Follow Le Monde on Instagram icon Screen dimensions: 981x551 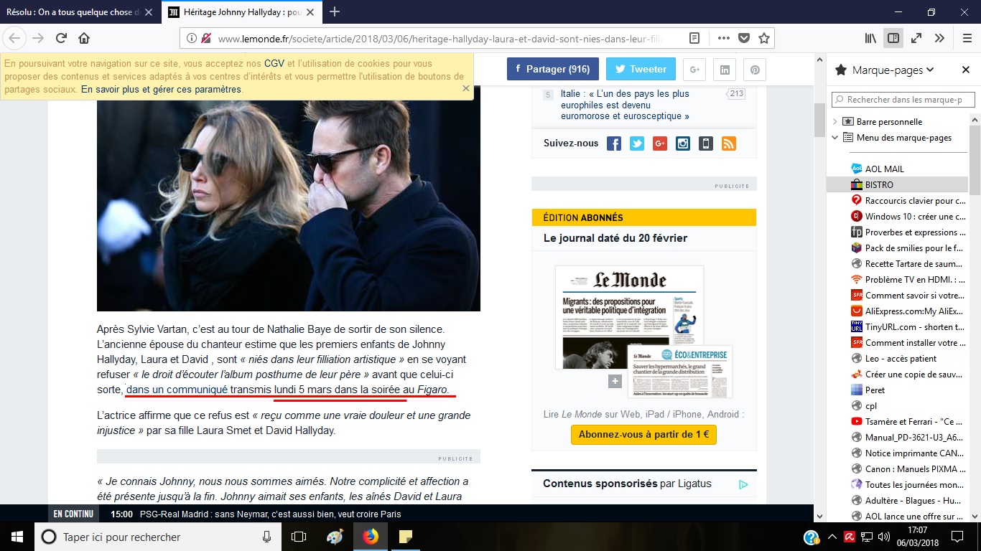click(683, 143)
